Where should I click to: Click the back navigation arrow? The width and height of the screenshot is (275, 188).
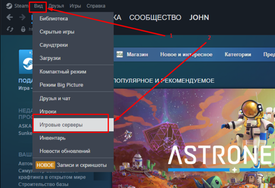10,17
